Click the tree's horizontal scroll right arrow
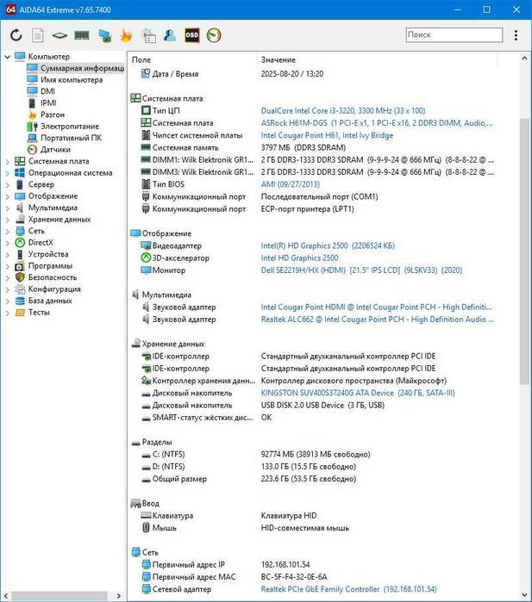The image size is (532, 602). point(119,596)
